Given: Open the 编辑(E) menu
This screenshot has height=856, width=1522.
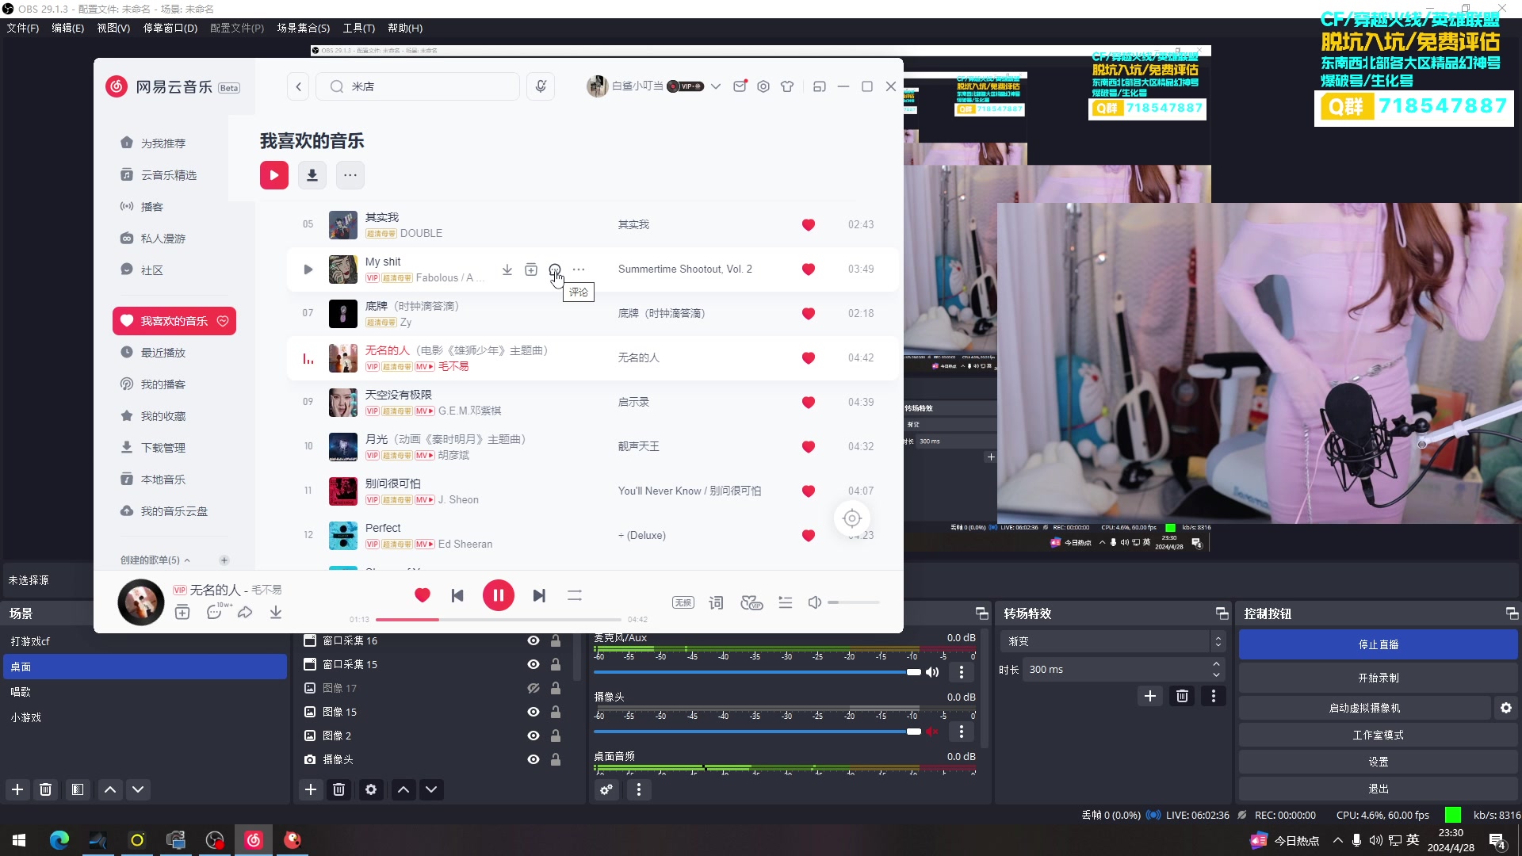Looking at the screenshot, I should pyautogui.click(x=67, y=28).
